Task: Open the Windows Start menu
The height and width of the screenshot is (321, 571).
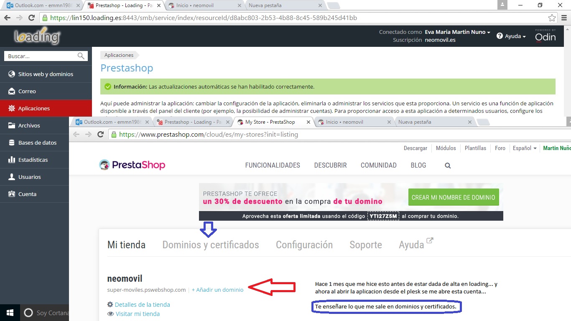Action: point(10,313)
